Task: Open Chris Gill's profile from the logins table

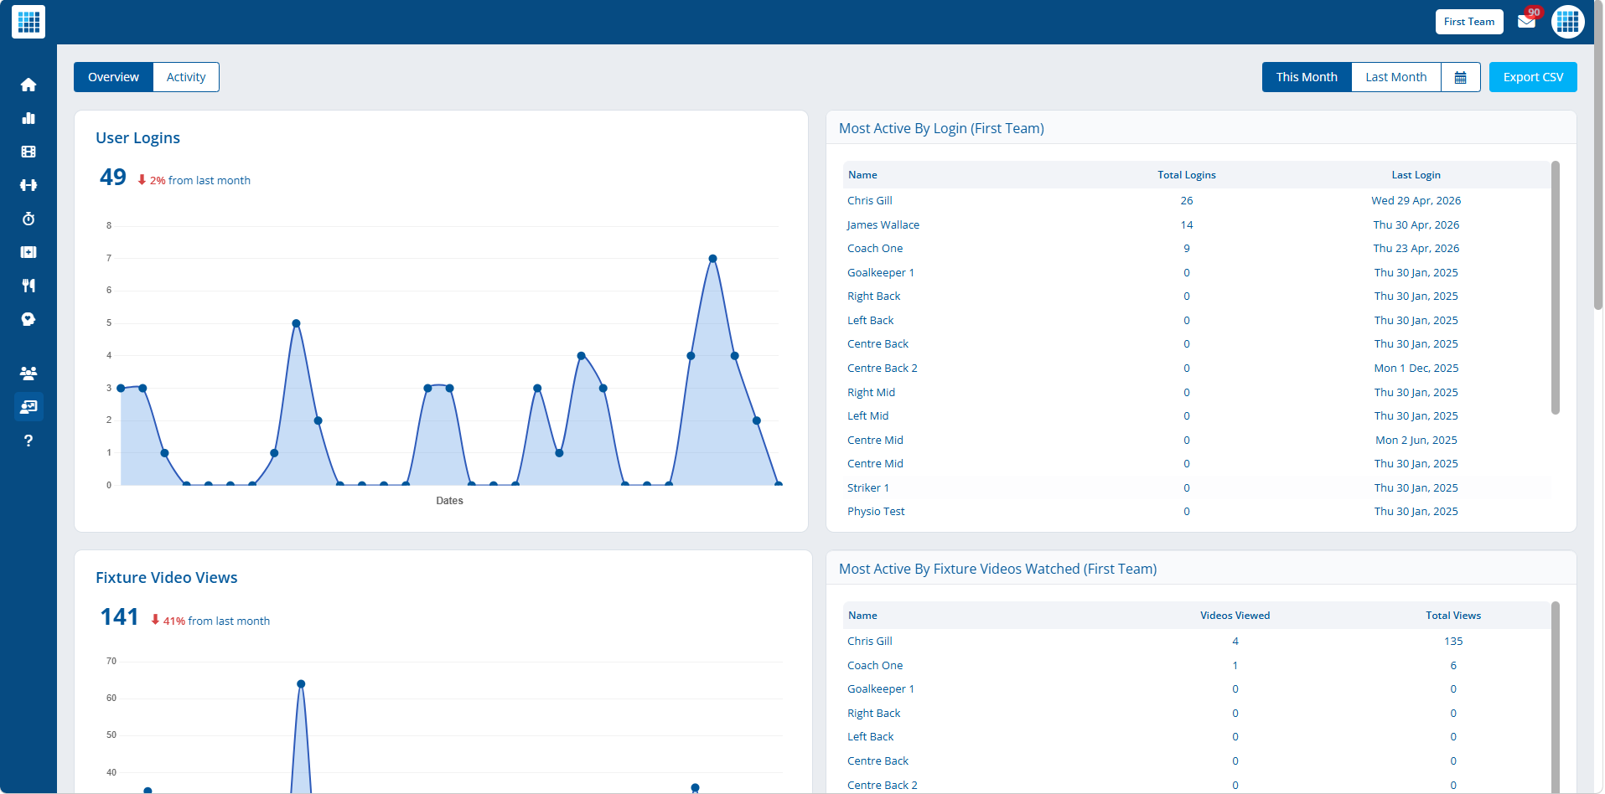Action: (x=869, y=200)
